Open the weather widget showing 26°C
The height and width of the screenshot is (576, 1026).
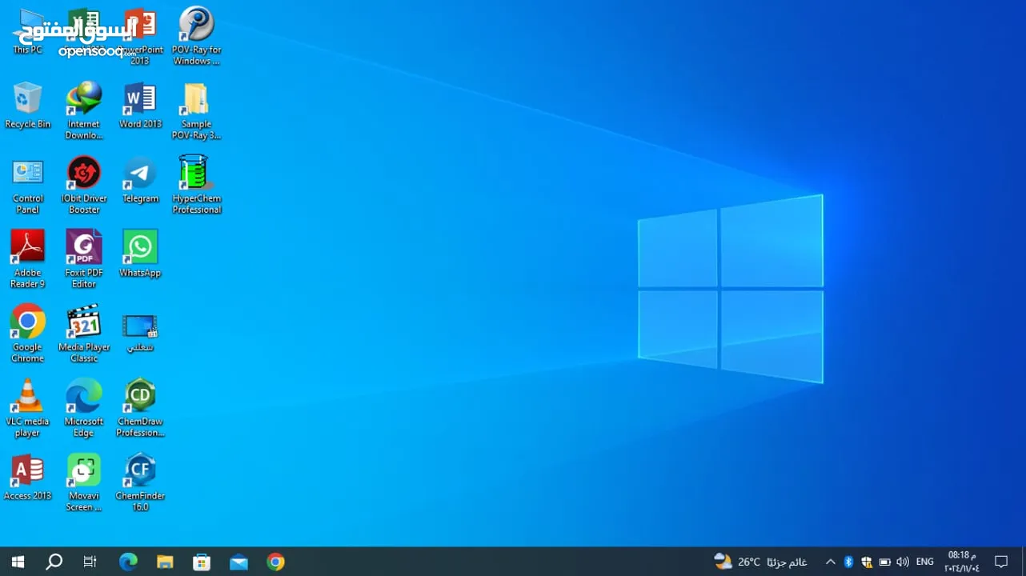(x=760, y=562)
